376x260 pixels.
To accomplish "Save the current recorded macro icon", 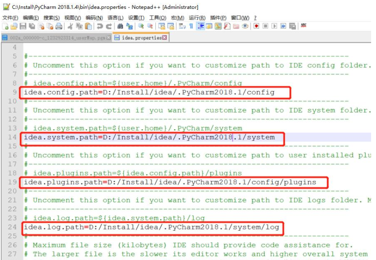I will click(292, 26).
